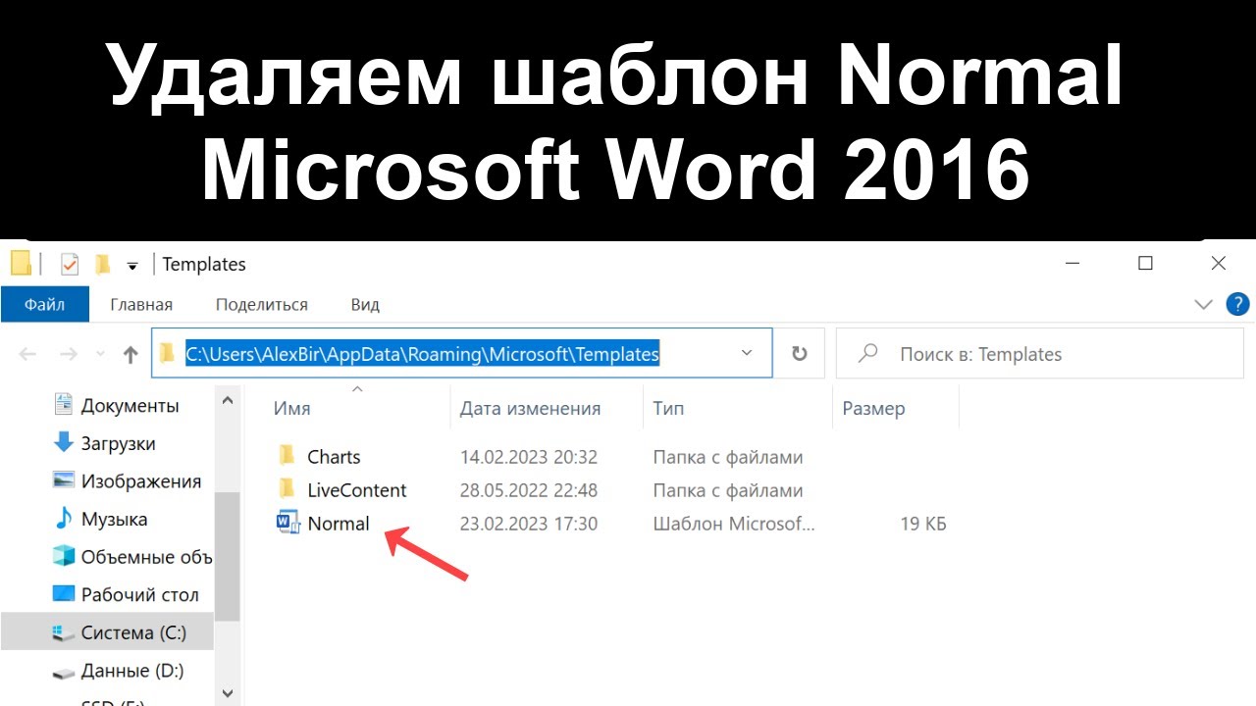
Task: Click the LiveContent folder icon
Action: coord(288,488)
